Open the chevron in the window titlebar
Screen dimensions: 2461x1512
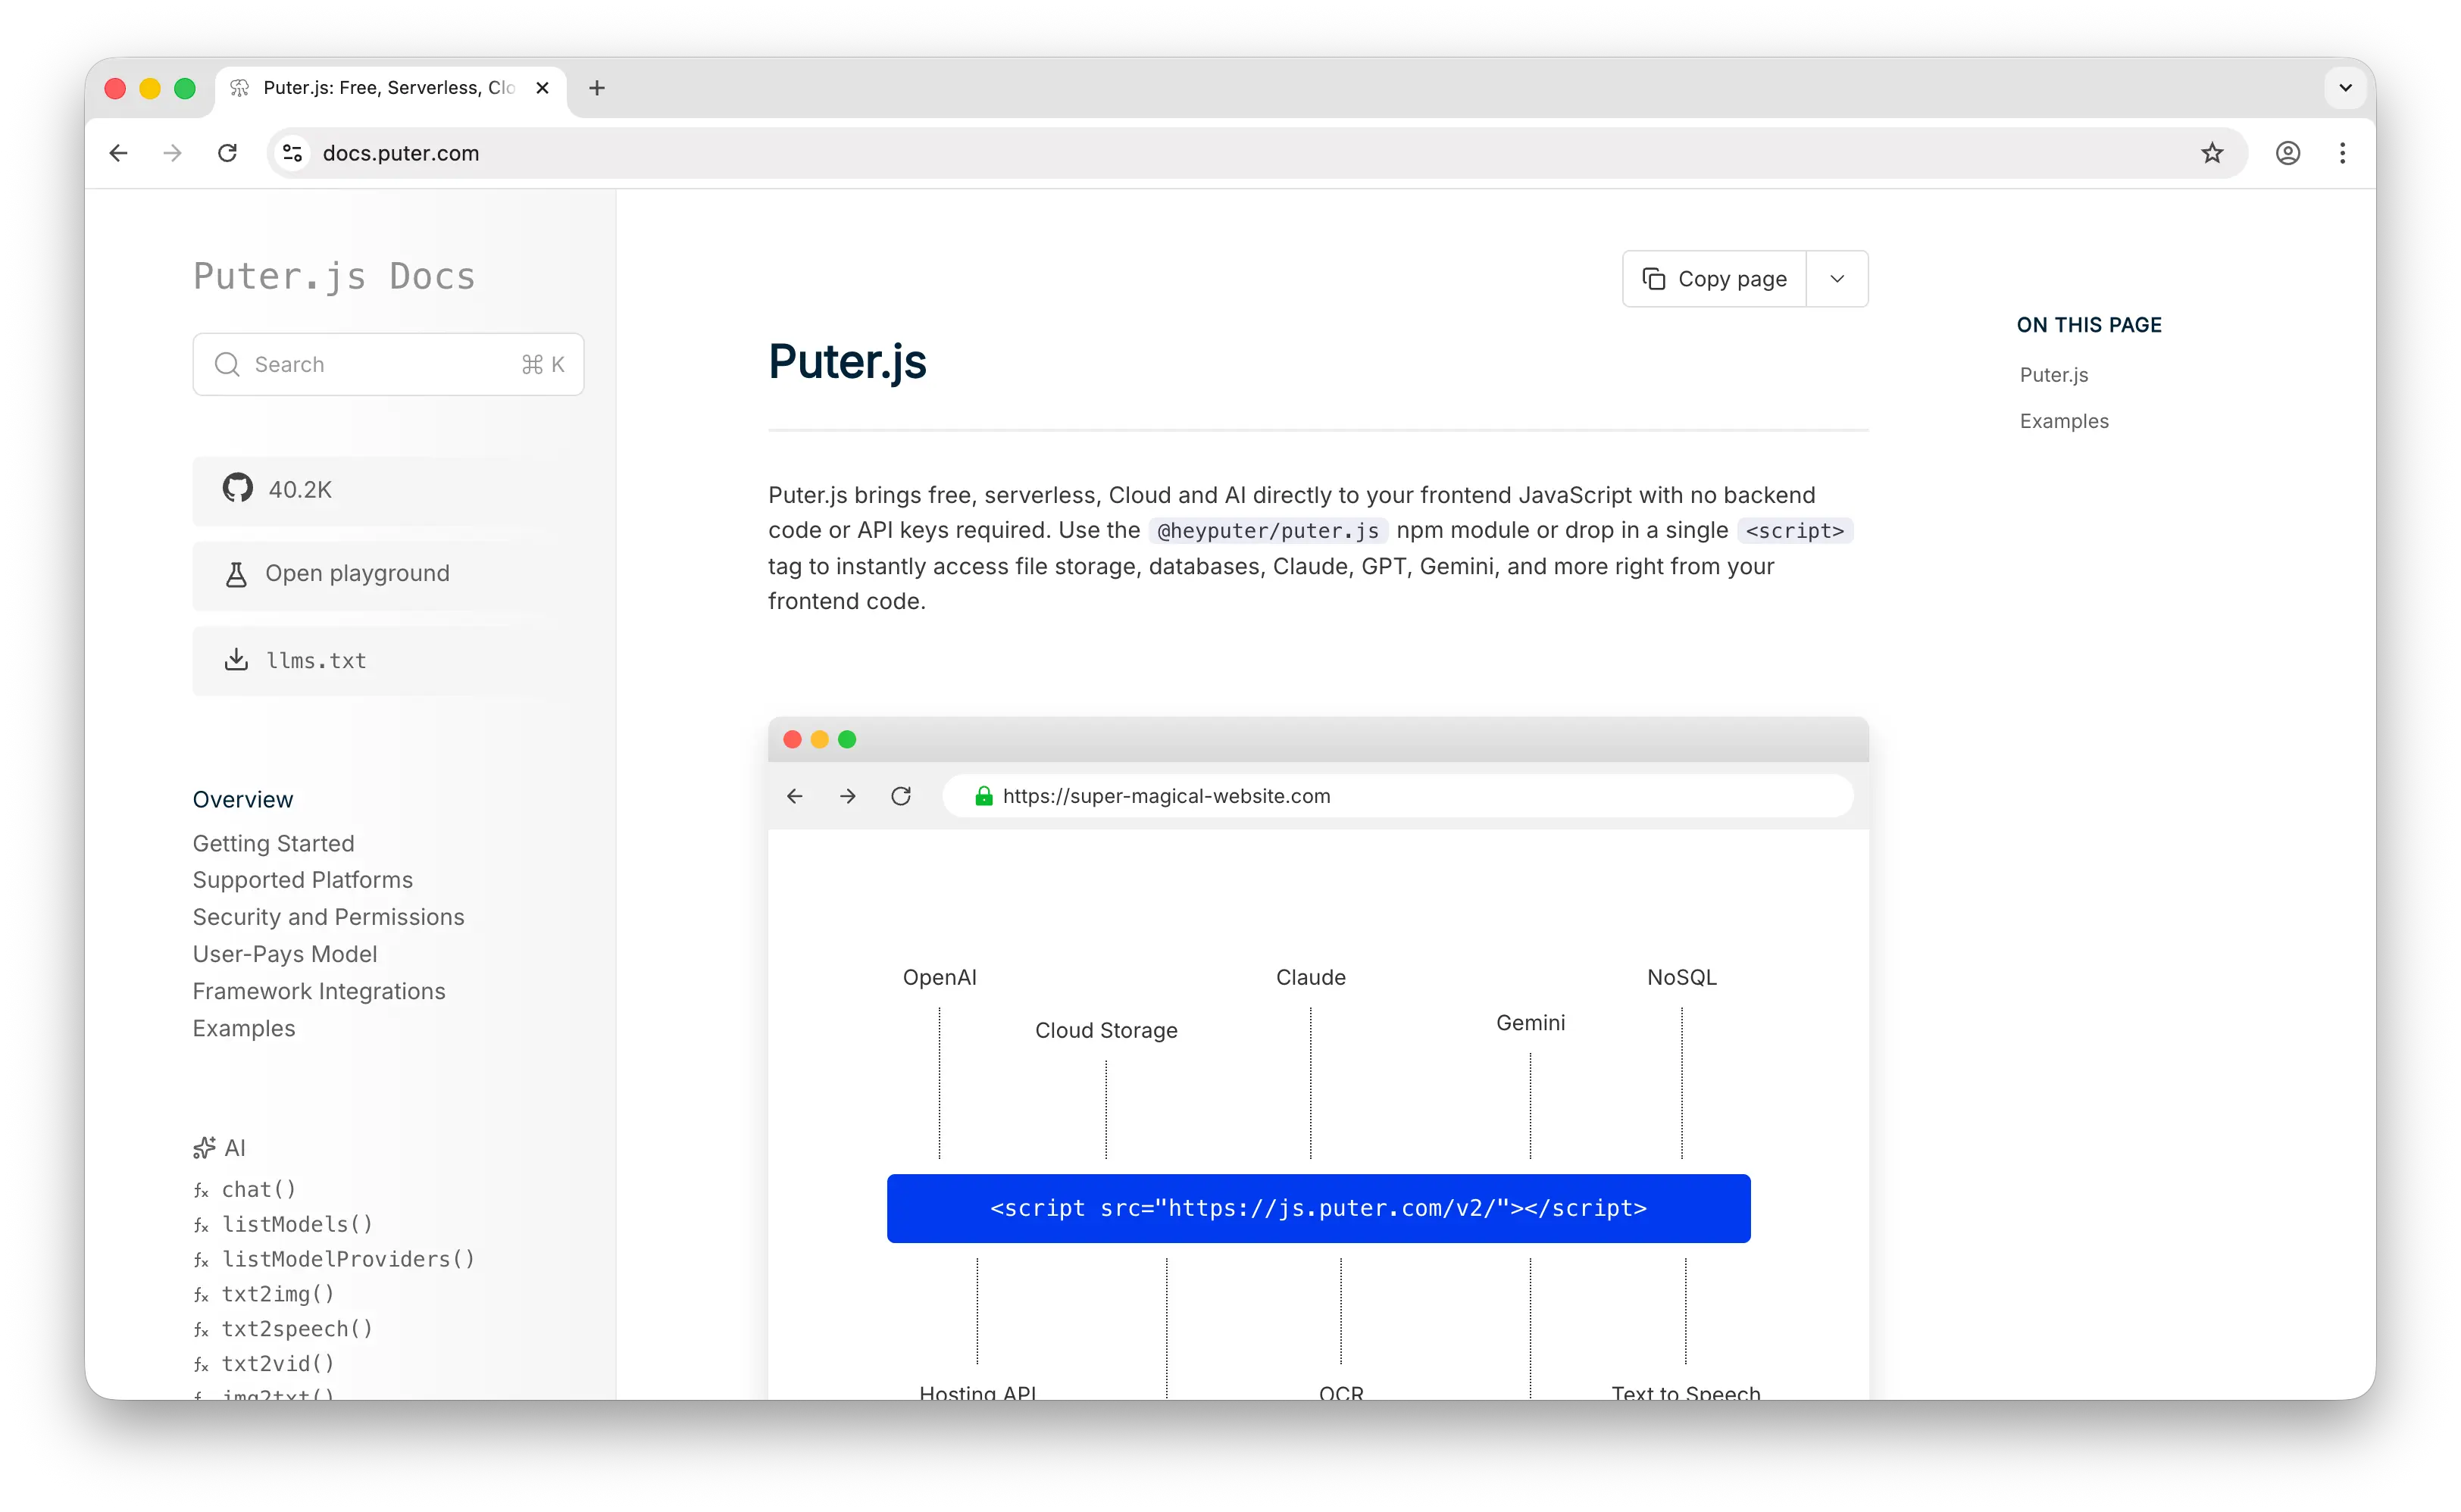tap(2345, 87)
